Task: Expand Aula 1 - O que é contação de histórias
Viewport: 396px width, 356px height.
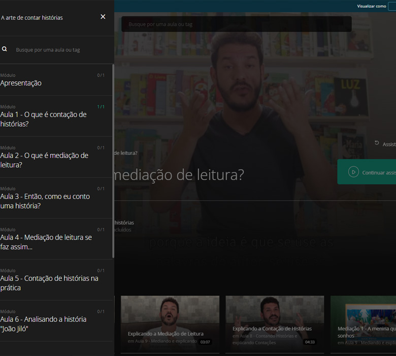Action: pyautogui.click(x=44, y=119)
